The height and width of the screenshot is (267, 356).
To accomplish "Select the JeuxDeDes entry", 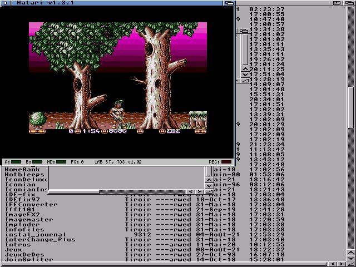I will (24, 255).
